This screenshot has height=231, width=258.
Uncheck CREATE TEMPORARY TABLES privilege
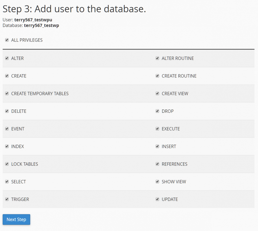click(x=7, y=93)
